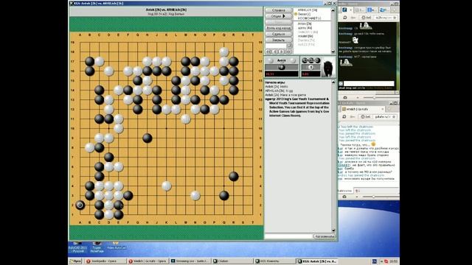The height and width of the screenshot is (265, 472).
Task: Open the AutoCAD 2011 desktop shortcut
Action: click(x=77, y=247)
